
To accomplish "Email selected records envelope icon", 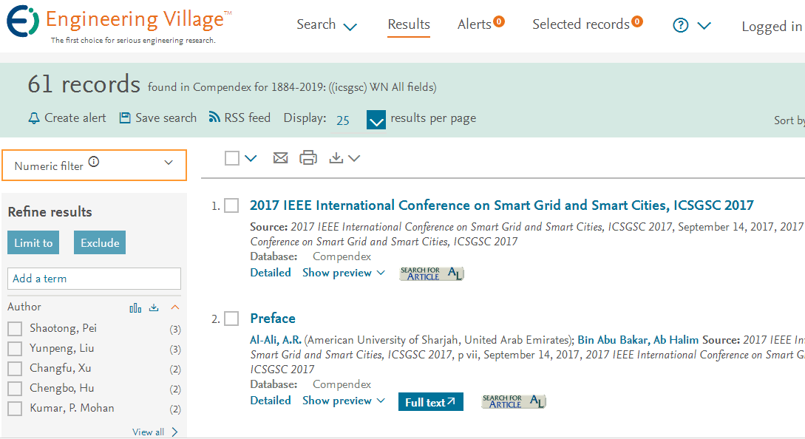I will pyautogui.click(x=280, y=157).
